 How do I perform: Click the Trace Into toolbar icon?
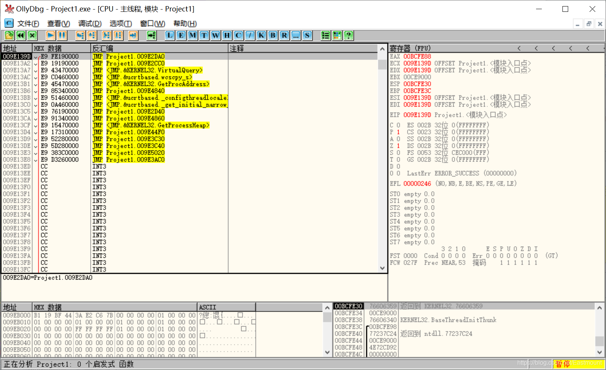107,36
